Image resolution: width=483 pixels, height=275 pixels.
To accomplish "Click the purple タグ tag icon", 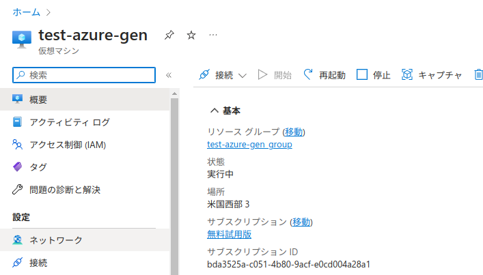I will click(17, 167).
